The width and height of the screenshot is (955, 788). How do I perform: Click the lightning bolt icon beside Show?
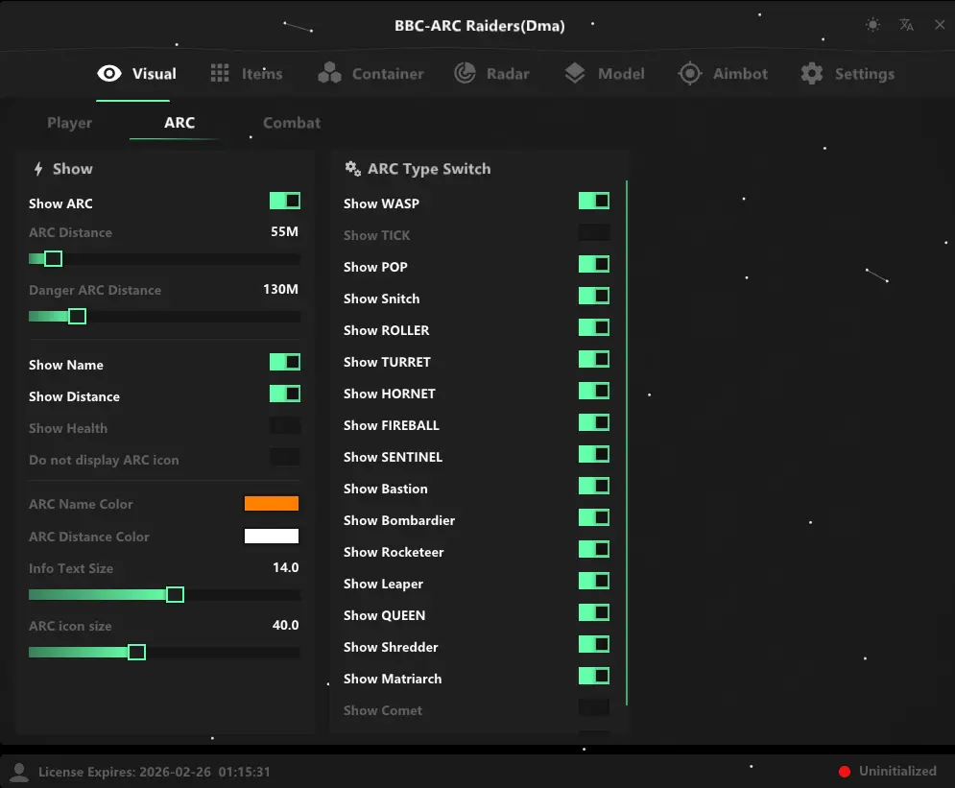click(36, 168)
